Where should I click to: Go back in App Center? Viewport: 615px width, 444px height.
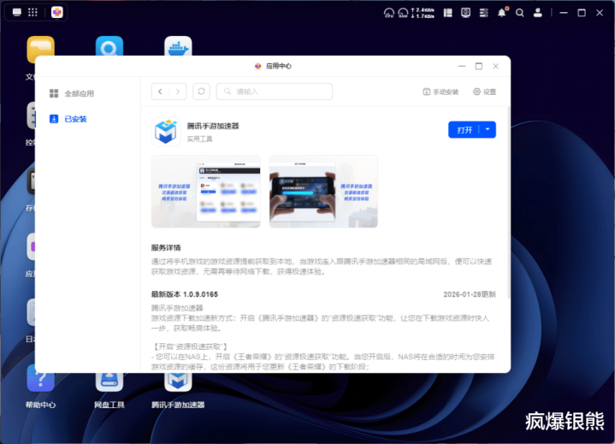coord(160,92)
